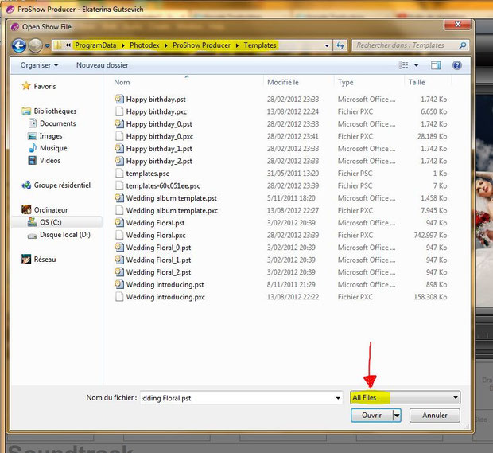
Task: Click the Forward navigation arrow button
Action: 35,45
